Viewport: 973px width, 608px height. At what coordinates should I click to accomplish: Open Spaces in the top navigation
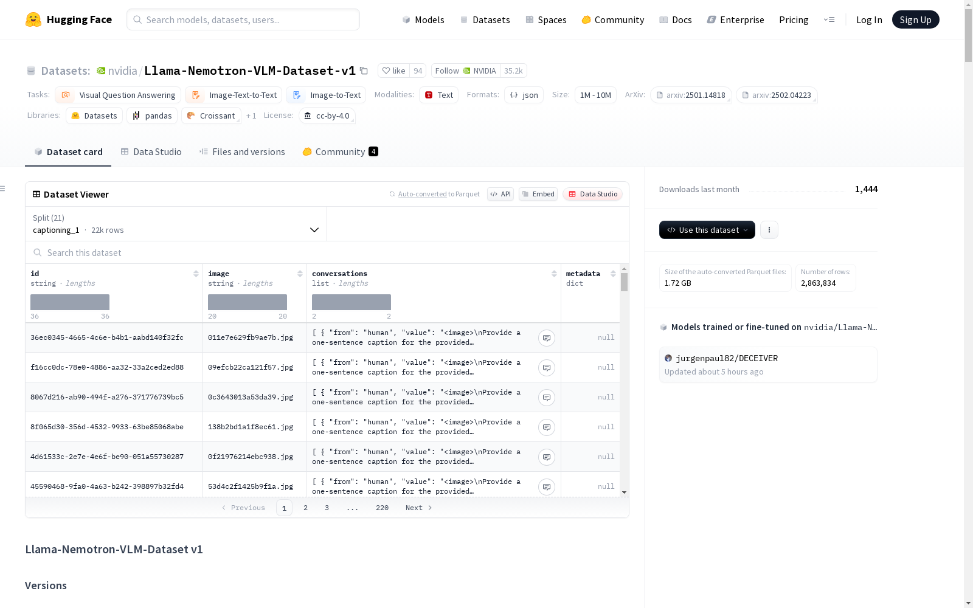click(546, 19)
